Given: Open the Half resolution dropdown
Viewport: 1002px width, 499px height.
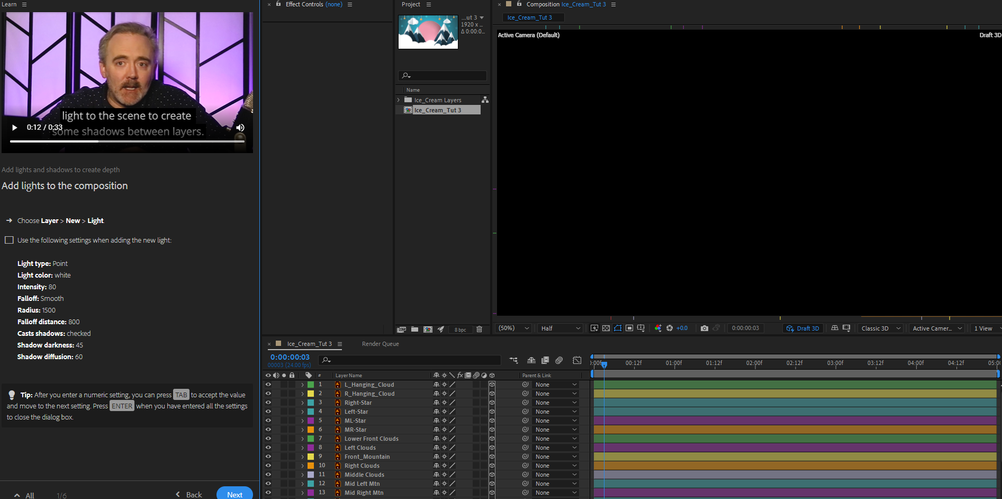Looking at the screenshot, I should coord(558,328).
